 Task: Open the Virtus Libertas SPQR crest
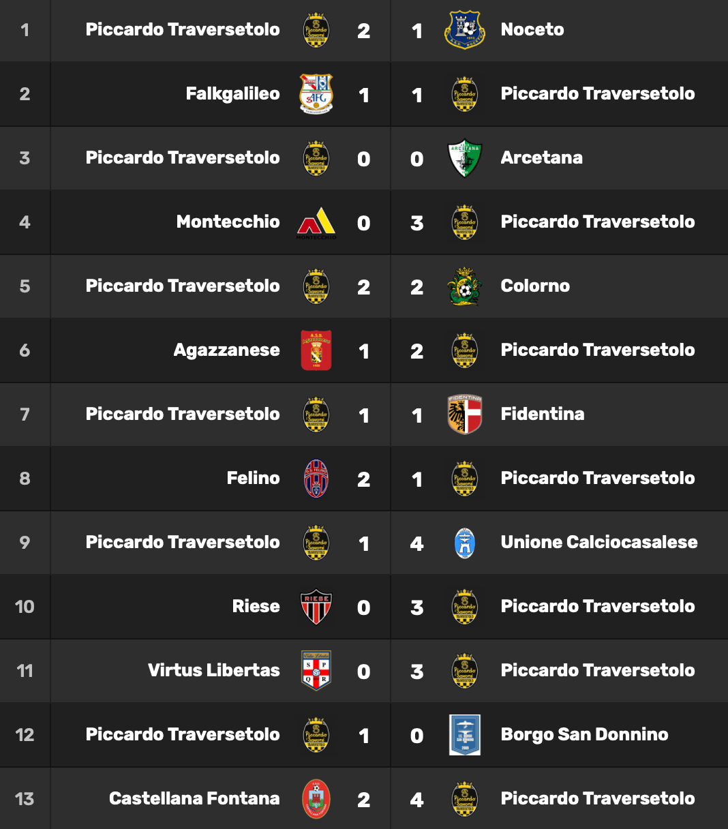tap(316, 671)
